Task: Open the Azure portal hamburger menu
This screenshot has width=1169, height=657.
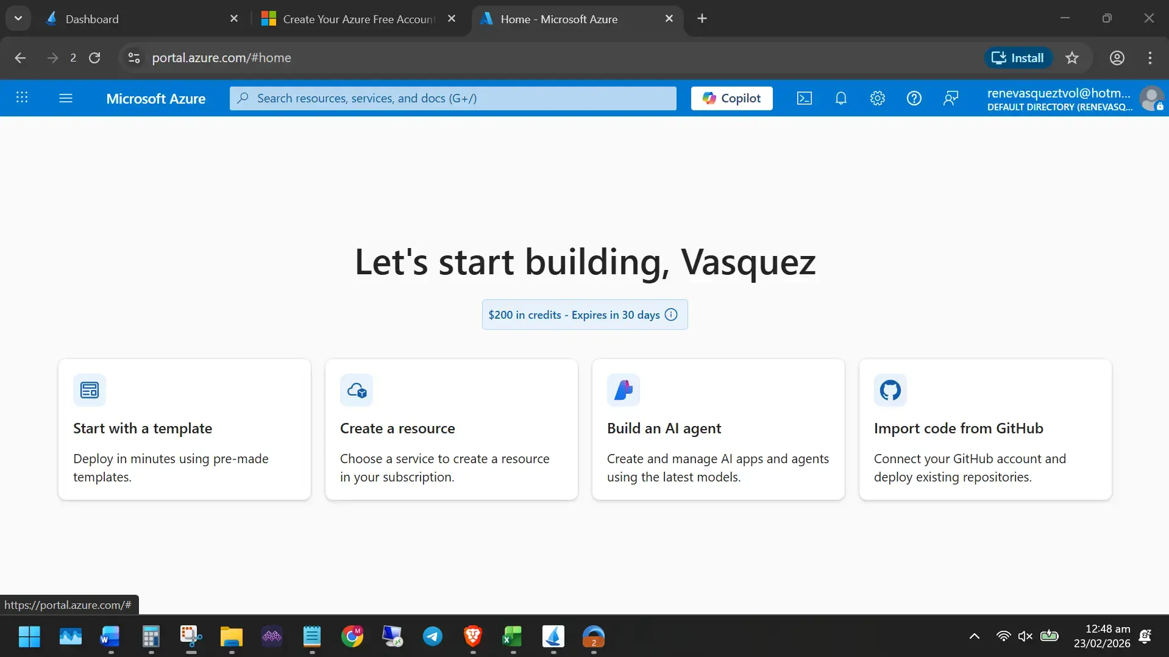Action: click(66, 98)
